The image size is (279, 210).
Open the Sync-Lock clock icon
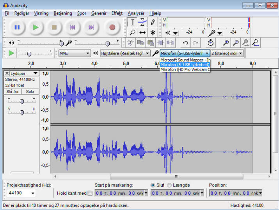tap(210, 43)
